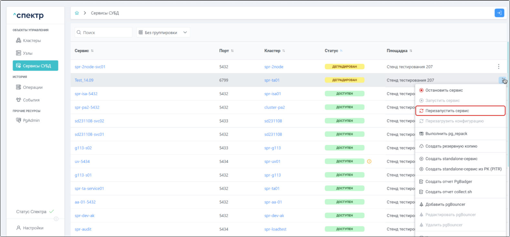Open service link spr-dev-ak
Screen dimensions: 510x237
[x=85, y=216]
